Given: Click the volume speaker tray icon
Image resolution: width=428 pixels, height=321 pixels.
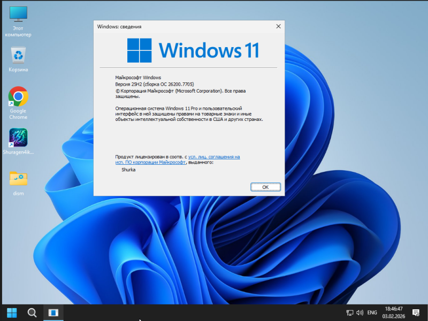Looking at the screenshot, I should click(360, 312).
